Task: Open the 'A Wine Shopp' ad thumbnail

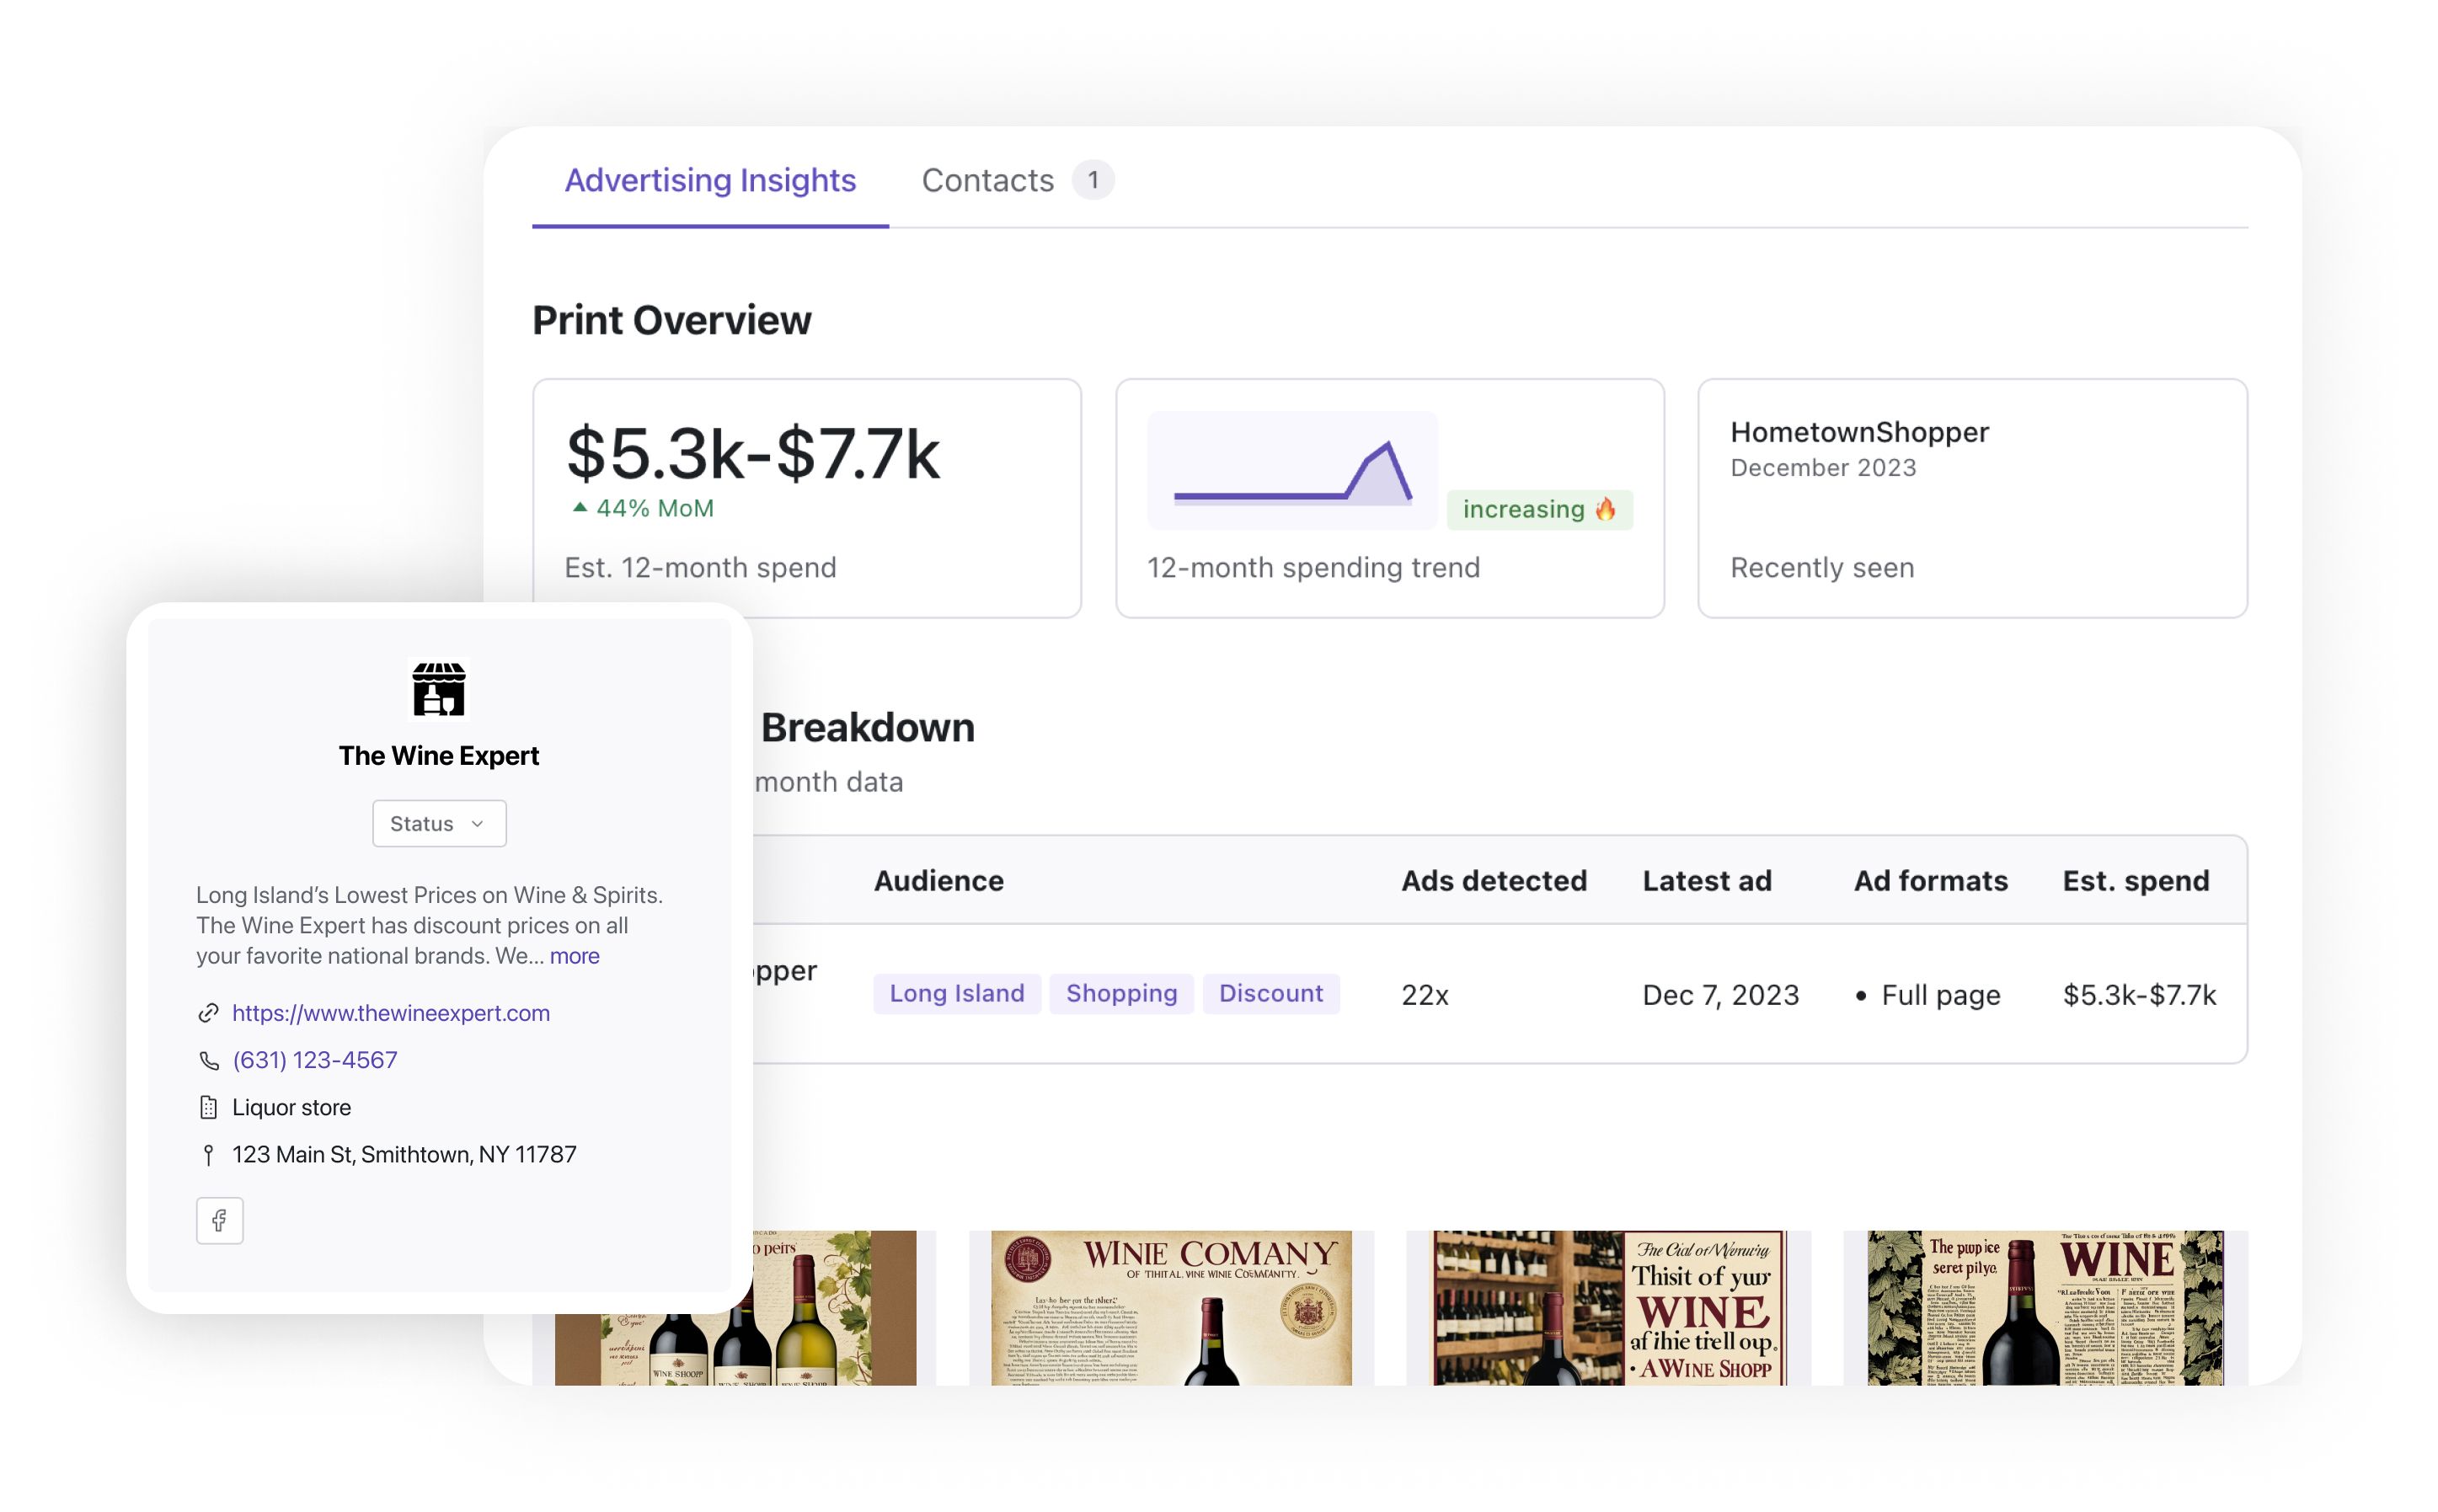Action: [x=1607, y=1307]
